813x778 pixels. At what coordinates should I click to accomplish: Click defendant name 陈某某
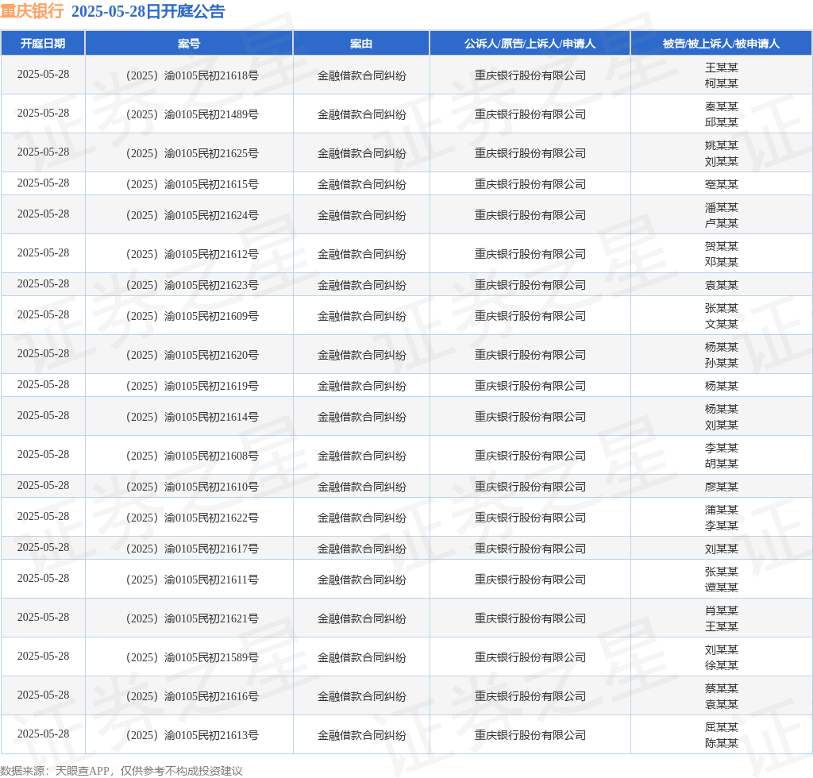tap(721, 743)
